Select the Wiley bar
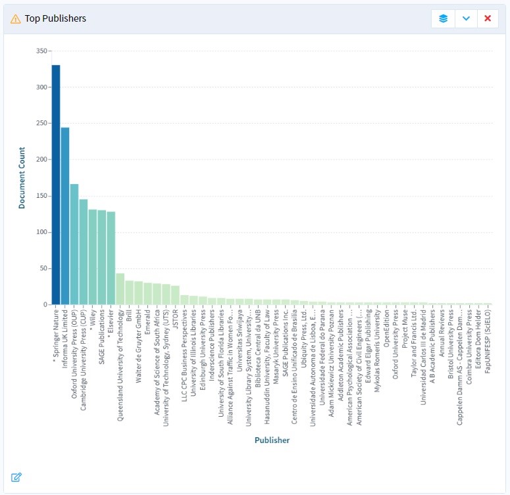 coord(93,257)
